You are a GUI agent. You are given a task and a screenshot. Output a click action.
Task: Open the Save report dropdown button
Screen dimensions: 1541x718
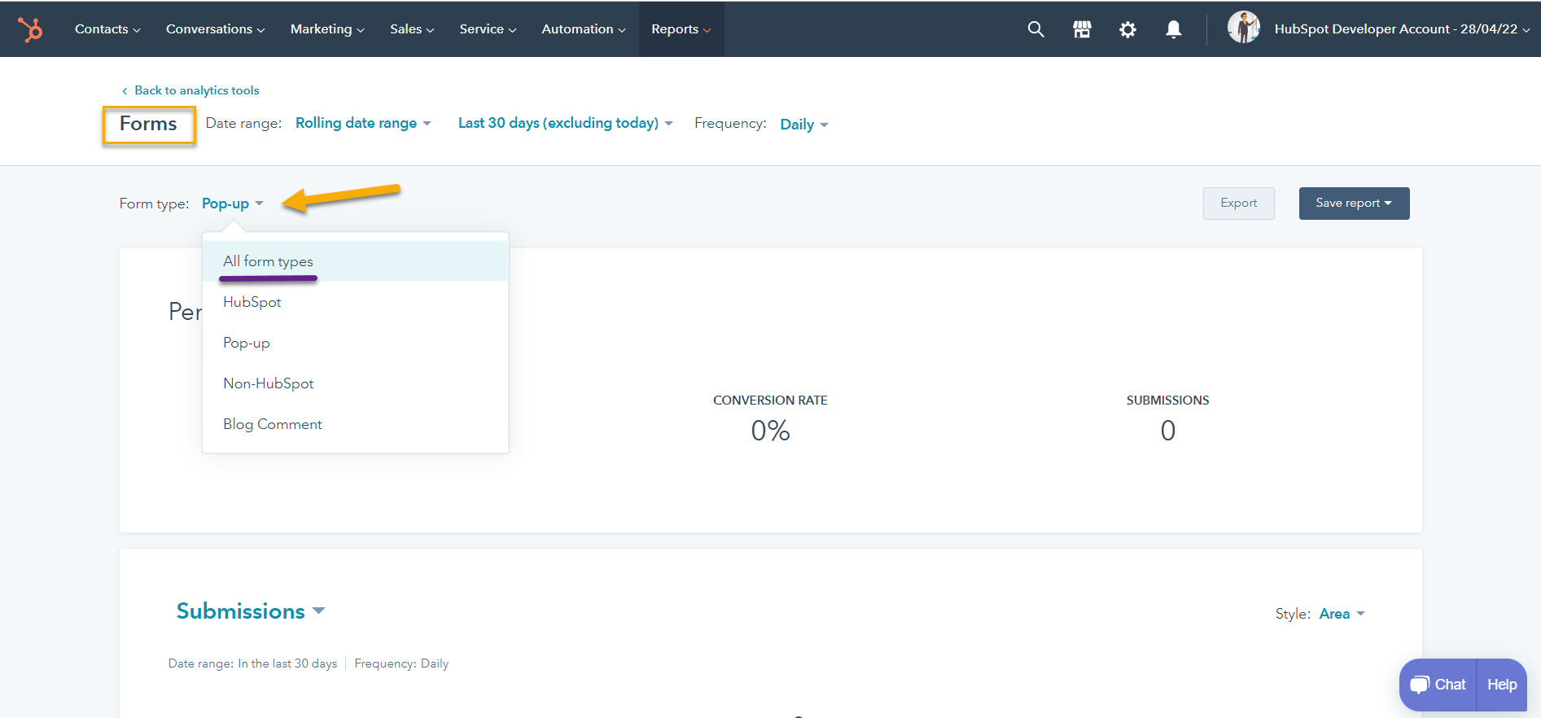1354,204
